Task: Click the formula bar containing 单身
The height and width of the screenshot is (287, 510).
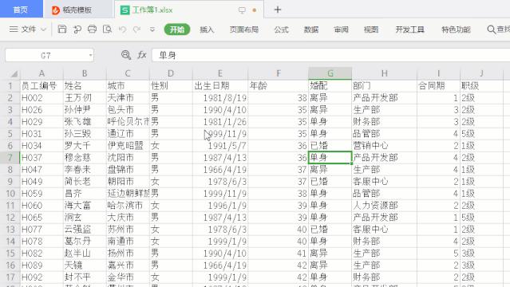Action: click(330, 55)
